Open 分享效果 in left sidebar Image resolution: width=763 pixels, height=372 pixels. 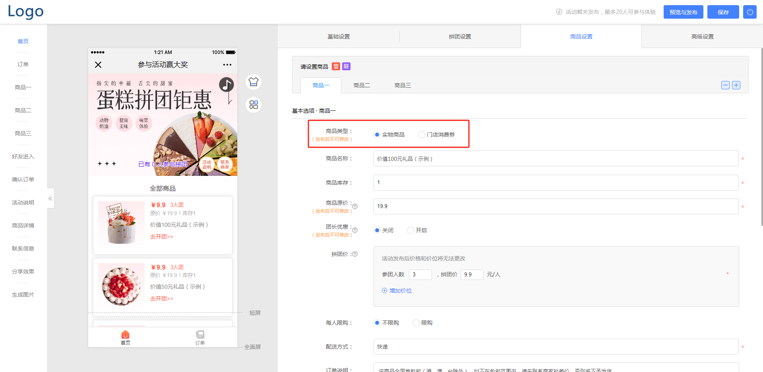coord(23,272)
